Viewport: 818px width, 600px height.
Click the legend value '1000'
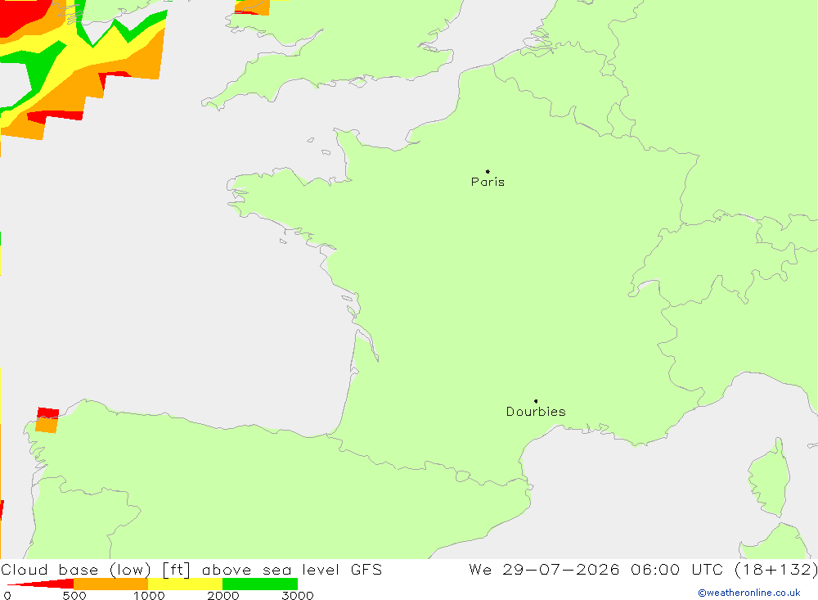coord(149,596)
